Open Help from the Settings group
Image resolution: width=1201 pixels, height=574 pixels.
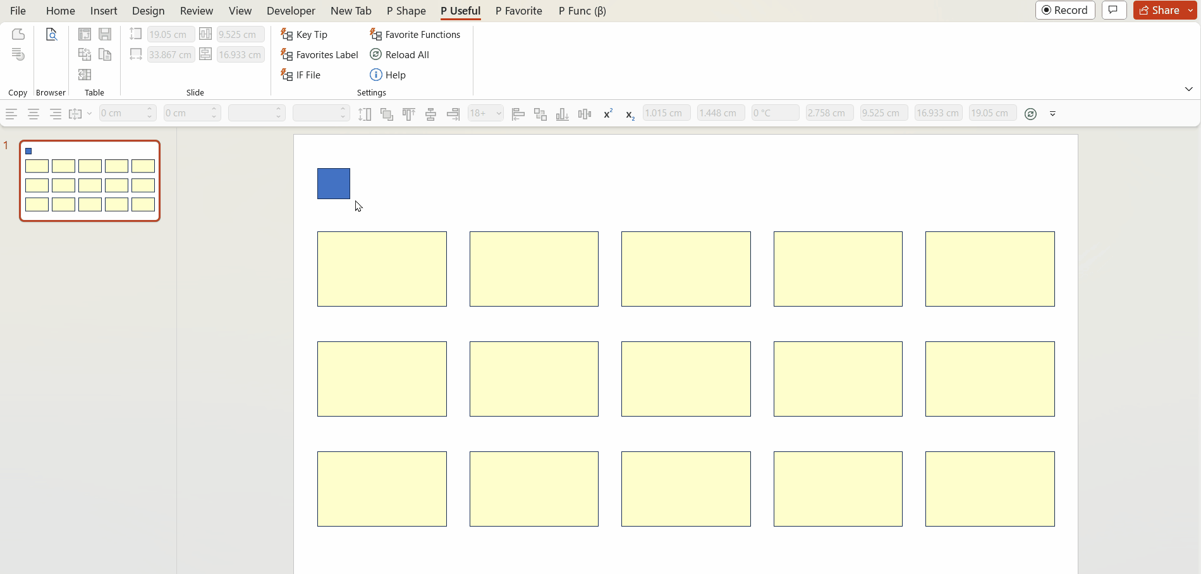pyautogui.click(x=388, y=75)
